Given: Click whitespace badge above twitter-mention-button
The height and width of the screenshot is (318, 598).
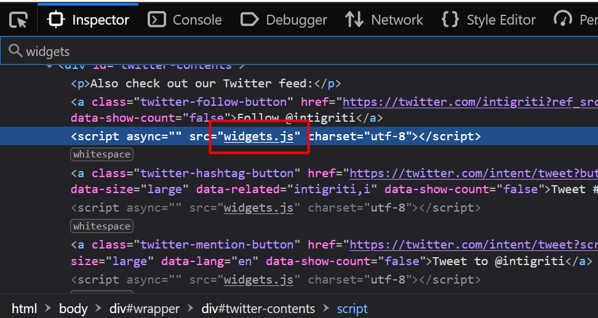Looking at the screenshot, I should click(x=102, y=226).
